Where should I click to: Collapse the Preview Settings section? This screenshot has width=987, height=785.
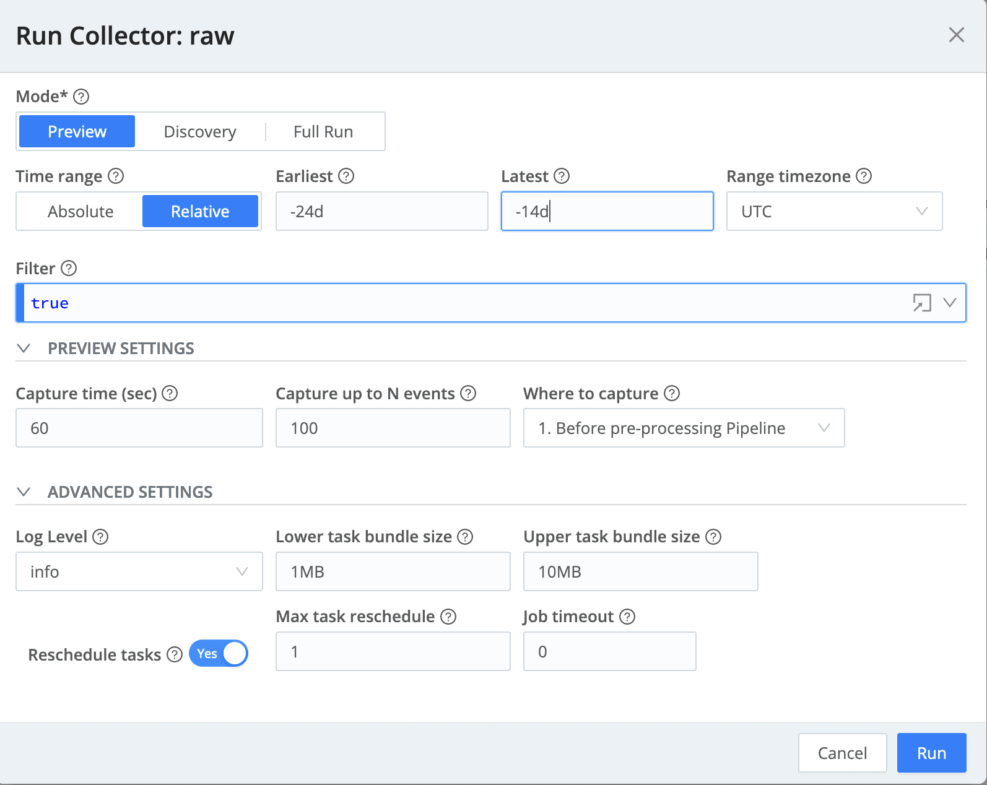pos(24,349)
